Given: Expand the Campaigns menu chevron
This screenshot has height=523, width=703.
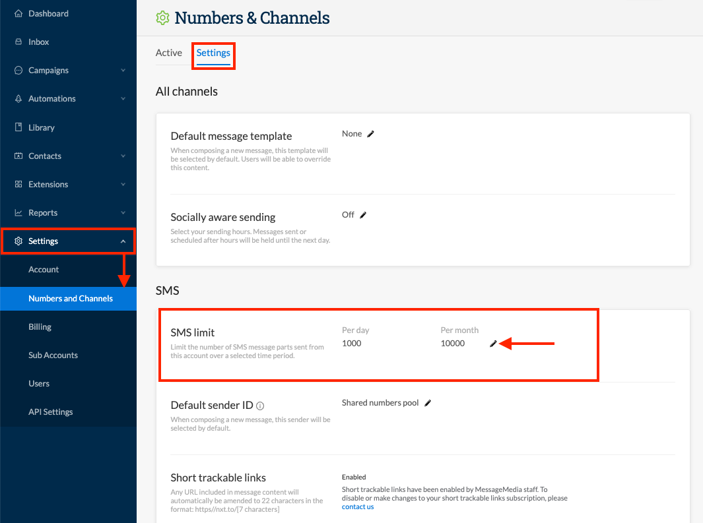Looking at the screenshot, I should (123, 71).
